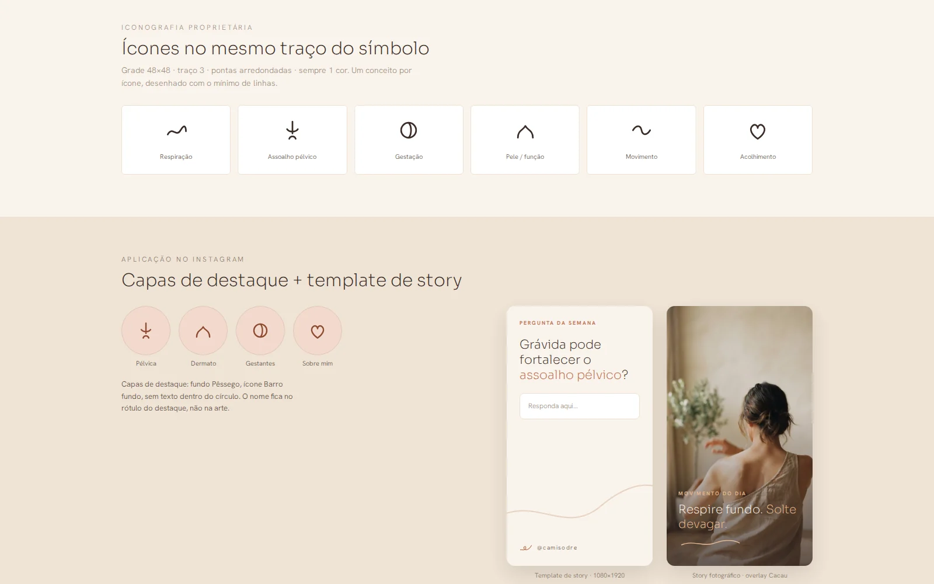Viewport: 934px width, 584px height.
Task: Click the 'Capas de destaque: fundo Pêssego' description paragraph
Action: (207, 396)
